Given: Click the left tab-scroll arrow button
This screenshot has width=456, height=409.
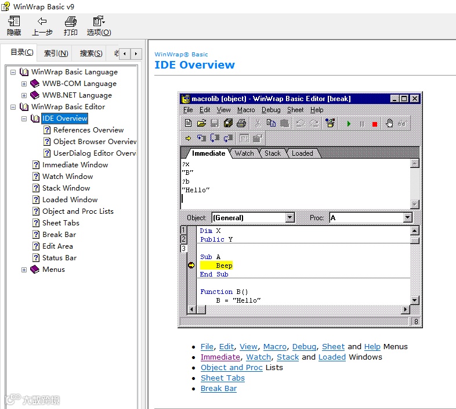Looking at the screenshot, I should (x=125, y=53).
